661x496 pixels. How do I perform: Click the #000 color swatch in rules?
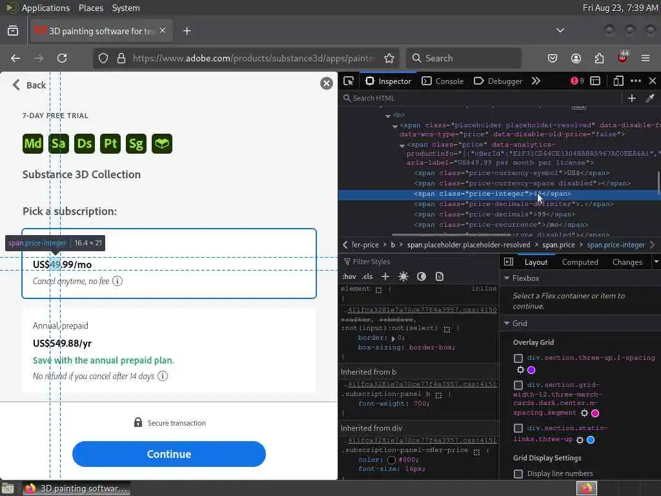click(391, 460)
